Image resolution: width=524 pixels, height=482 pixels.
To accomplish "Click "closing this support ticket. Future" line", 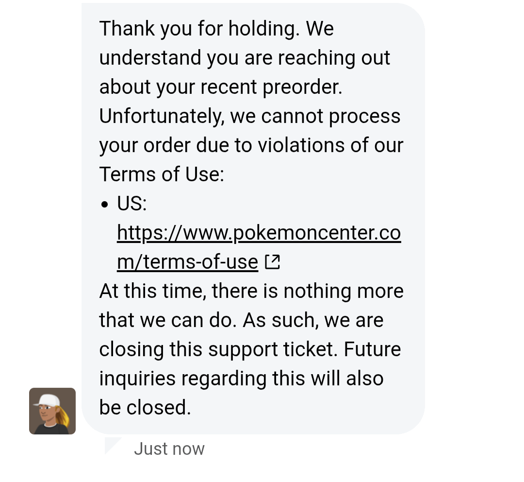I will click(250, 350).
